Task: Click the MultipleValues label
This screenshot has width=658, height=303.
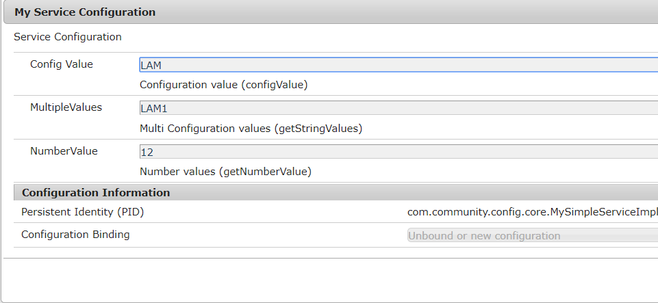Action: pos(66,107)
